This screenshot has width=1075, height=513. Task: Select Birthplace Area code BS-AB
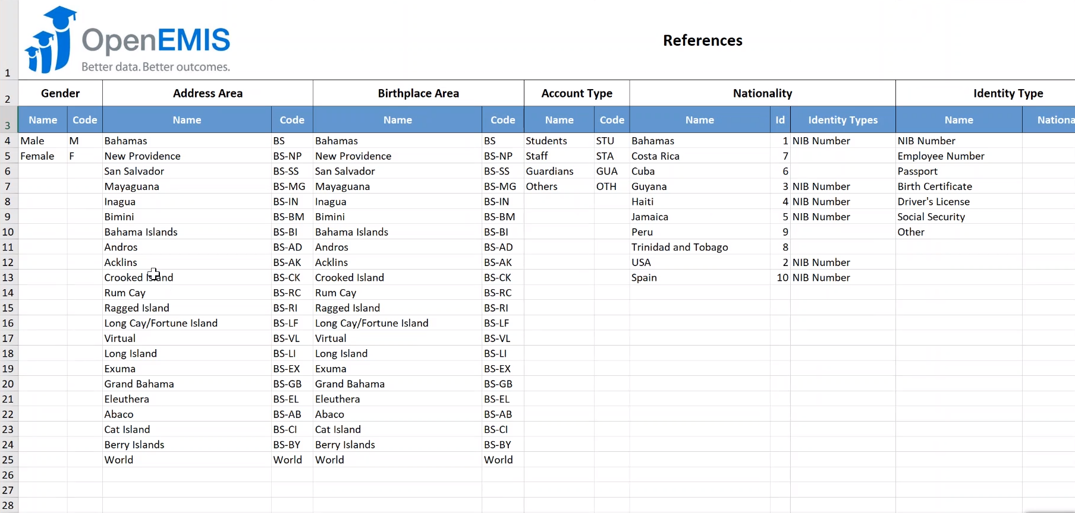[503, 414]
